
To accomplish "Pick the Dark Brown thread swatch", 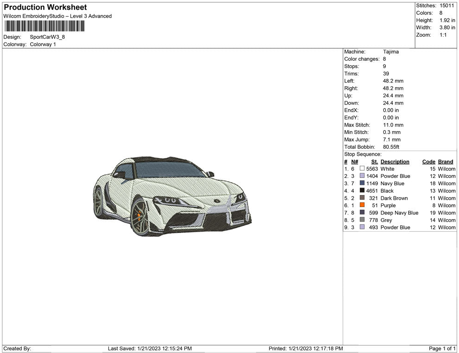I will (x=362, y=198).
